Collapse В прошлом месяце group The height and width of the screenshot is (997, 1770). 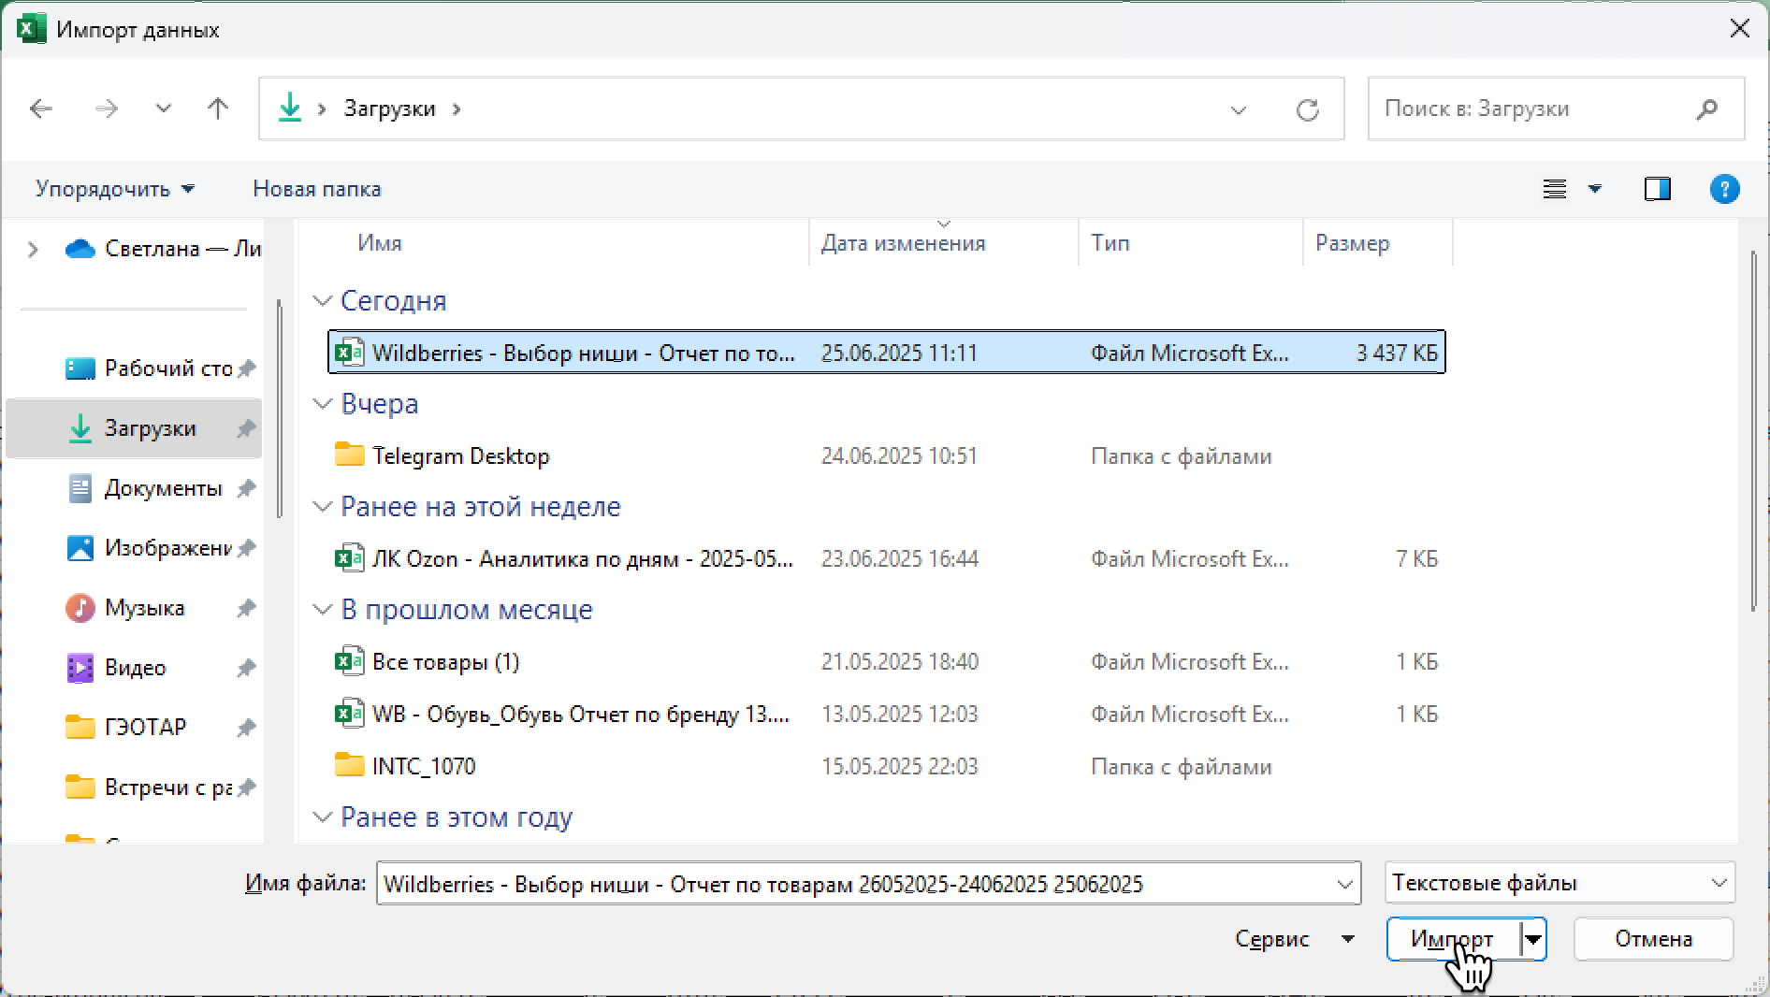(323, 610)
